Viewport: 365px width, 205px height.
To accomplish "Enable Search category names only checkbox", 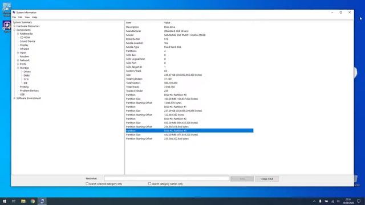I will pos(149,183).
